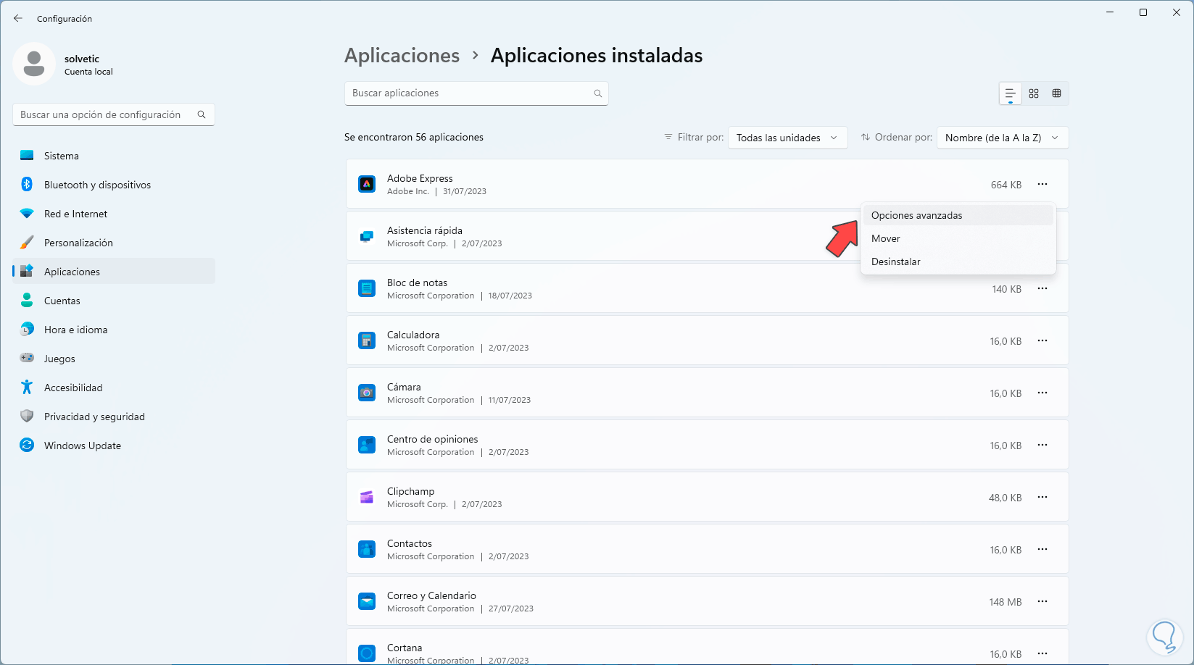Click the Contactos app icon
Screen dimensions: 1194x665
[367, 550]
